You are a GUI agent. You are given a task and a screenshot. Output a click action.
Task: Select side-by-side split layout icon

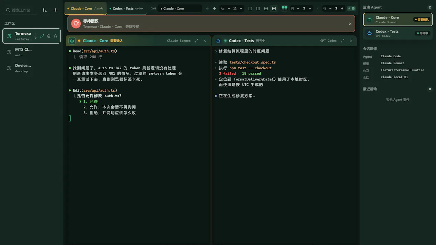258,8
